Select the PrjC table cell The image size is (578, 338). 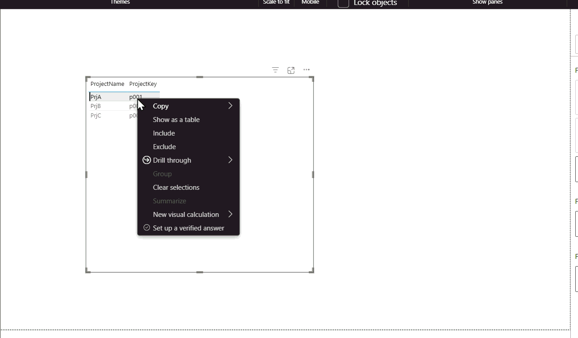click(x=96, y=116)
